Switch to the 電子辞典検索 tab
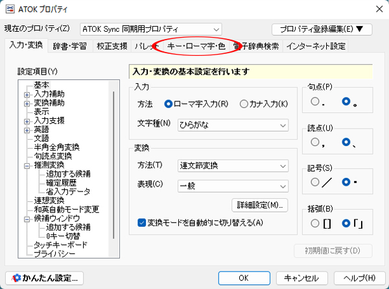389x289 pixels. pos(256,46)
